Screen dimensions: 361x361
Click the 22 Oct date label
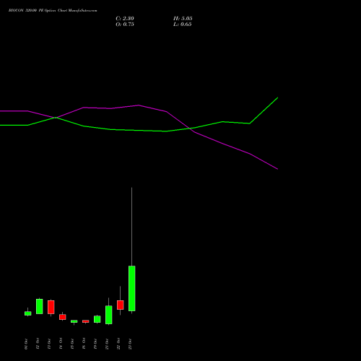pyautogui.click(x=118, y=344)
